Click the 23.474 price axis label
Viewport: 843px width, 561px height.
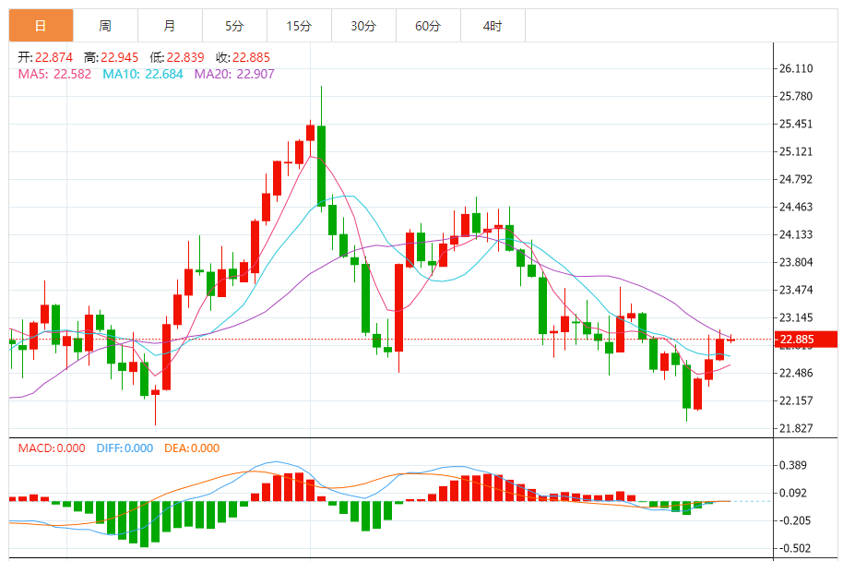click(x=796, y=290)
